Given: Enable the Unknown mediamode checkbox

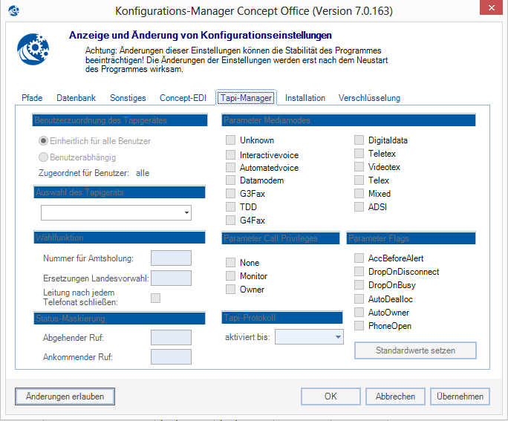Looking at the screenshot, I should (x=231, y=140).
